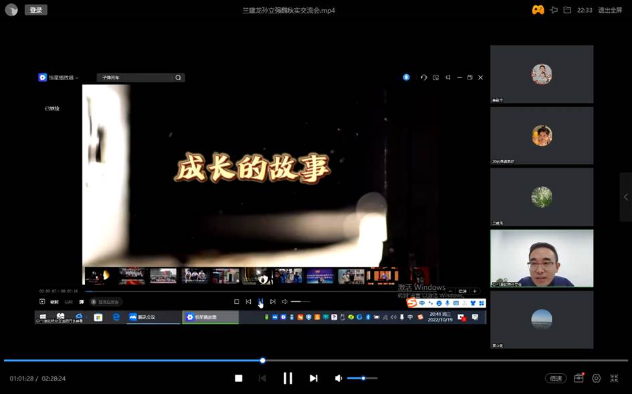Open the toolbox icon with red dot
Screen dimensions: 632x394
578,378
